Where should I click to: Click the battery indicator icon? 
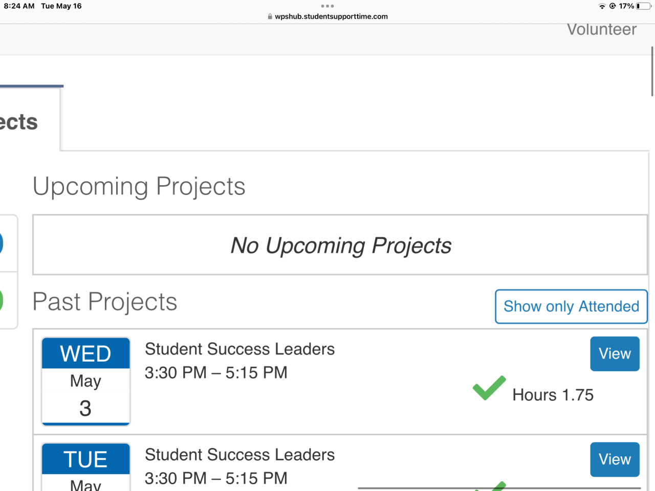pyautogui.click(x=643, y=6)
